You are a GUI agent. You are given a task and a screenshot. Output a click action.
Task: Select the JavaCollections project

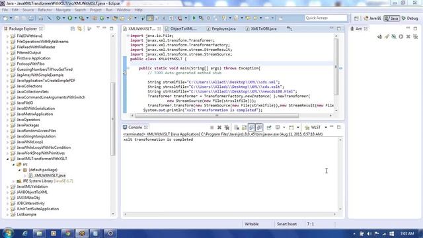click(x=29, y=87)
